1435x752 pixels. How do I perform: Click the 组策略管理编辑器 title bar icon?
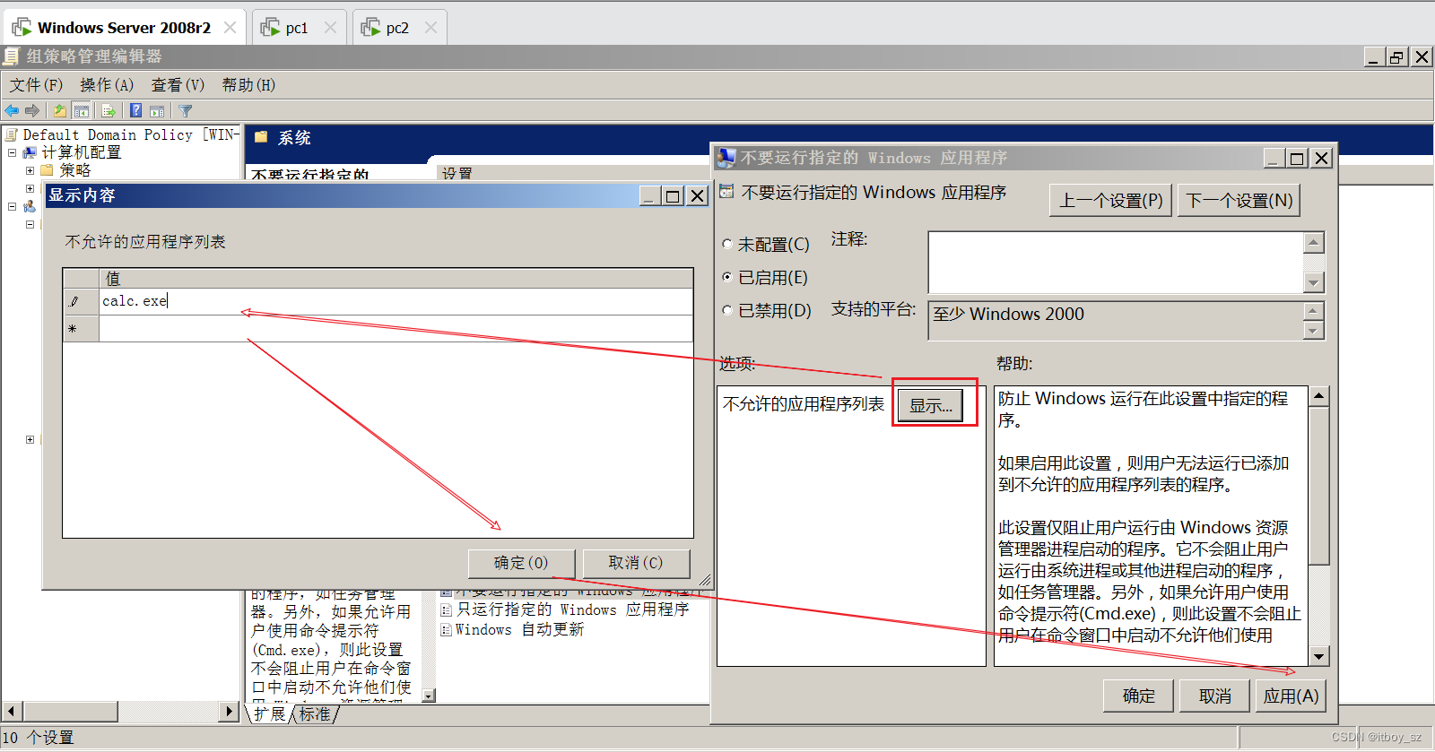pos(11,56)
